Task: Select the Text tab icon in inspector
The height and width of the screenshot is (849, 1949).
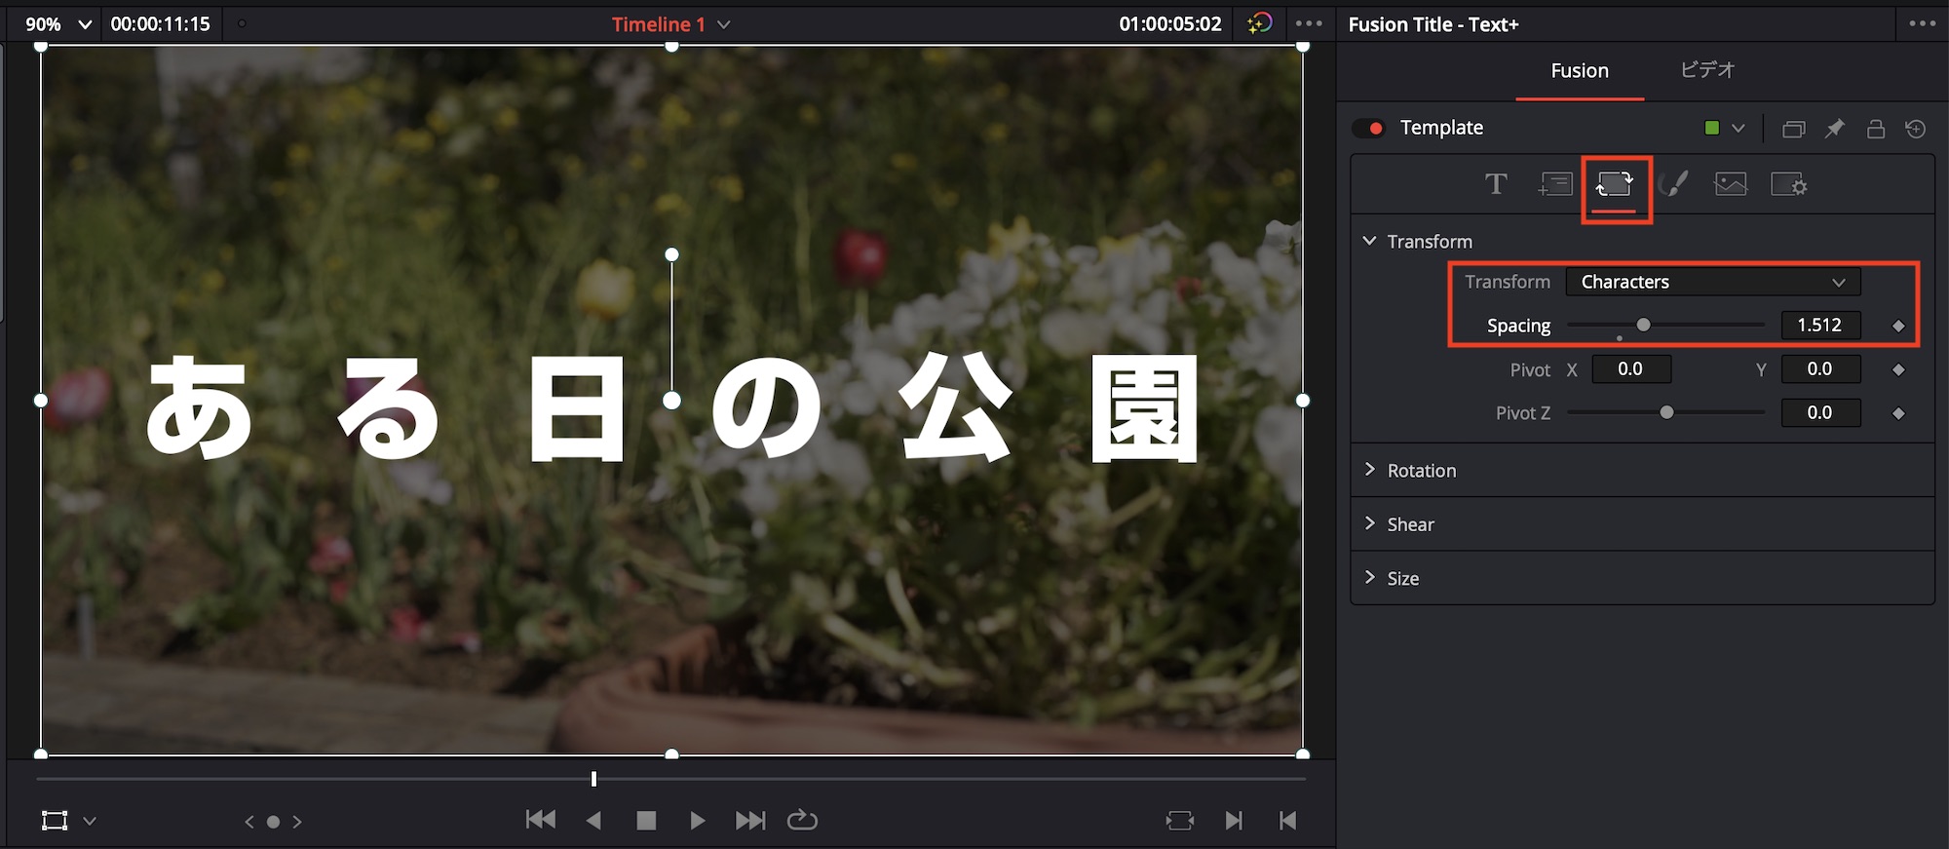Action: tap(1496, 184)
